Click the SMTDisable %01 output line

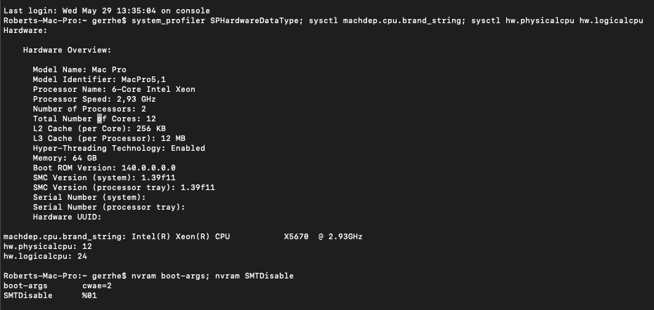point(50,296)
